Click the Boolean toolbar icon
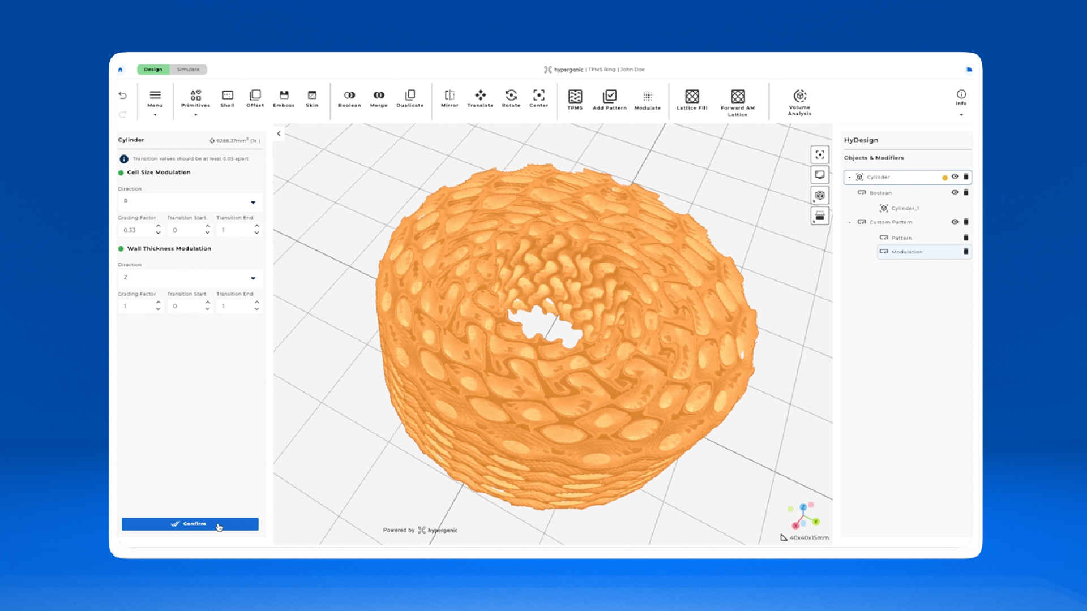1087x611 pixels. 349,95
